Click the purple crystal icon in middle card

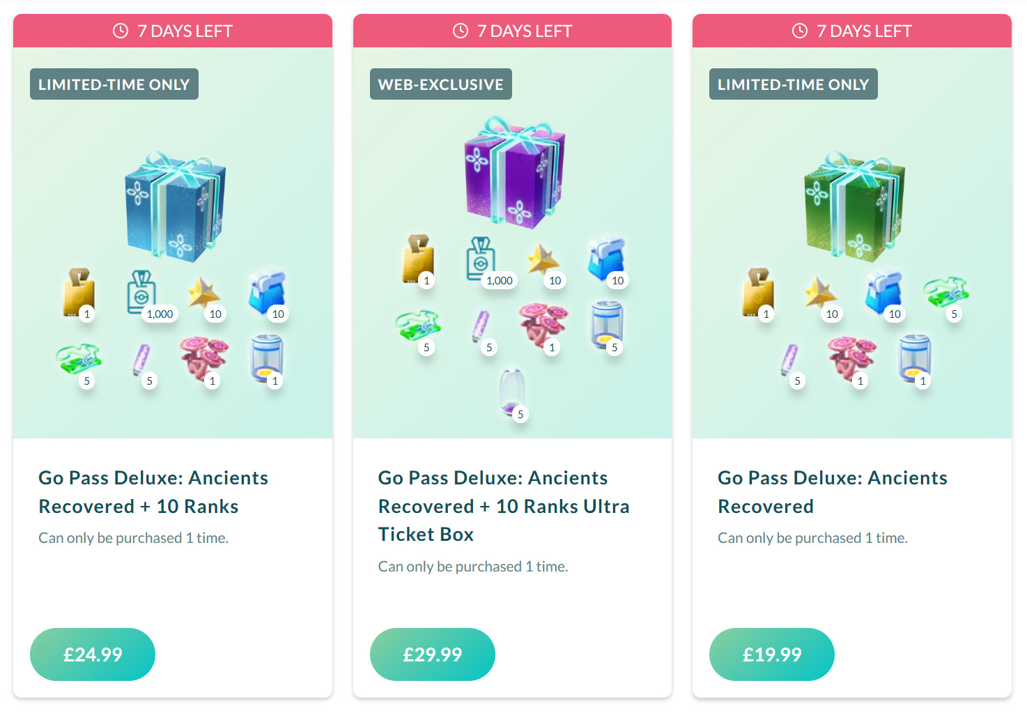tap(481, 326)
